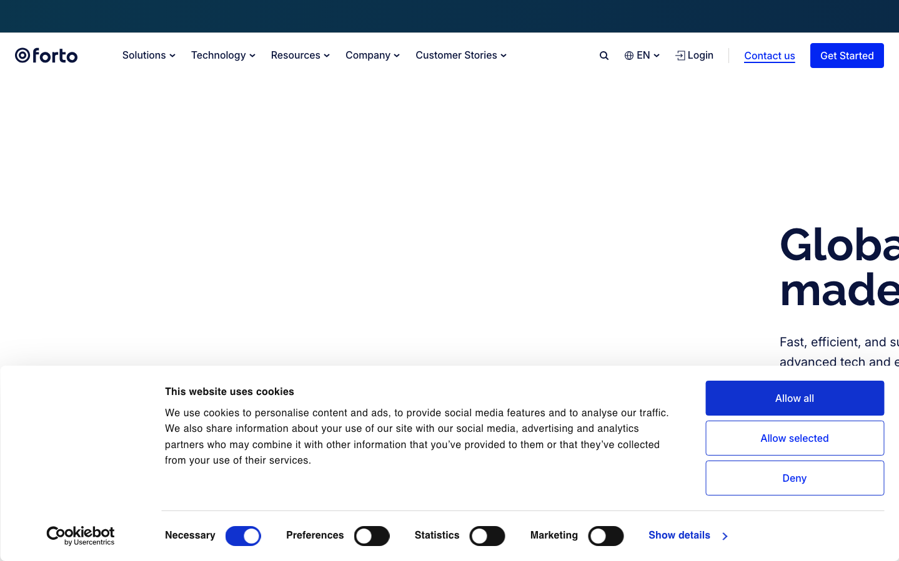Open the search magnifier icon
Image resolution: width=899 pixels, height=561 pixels.
[x=604, y=56]
